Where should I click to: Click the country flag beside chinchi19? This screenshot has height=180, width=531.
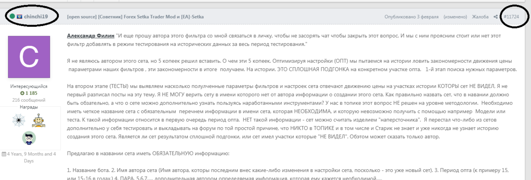(x=19, y=17)
